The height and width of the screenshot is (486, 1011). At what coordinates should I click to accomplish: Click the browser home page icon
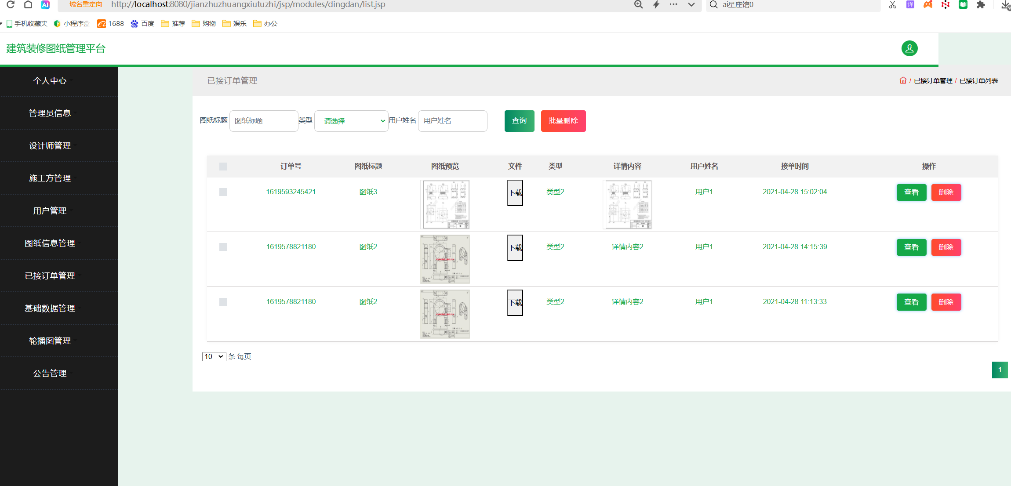28,4
